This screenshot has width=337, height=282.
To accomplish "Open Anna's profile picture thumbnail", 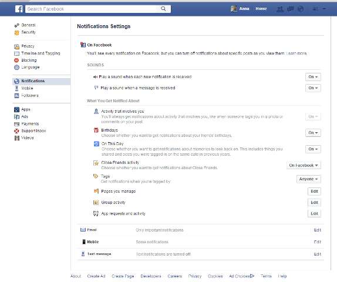I will (234, 9).
